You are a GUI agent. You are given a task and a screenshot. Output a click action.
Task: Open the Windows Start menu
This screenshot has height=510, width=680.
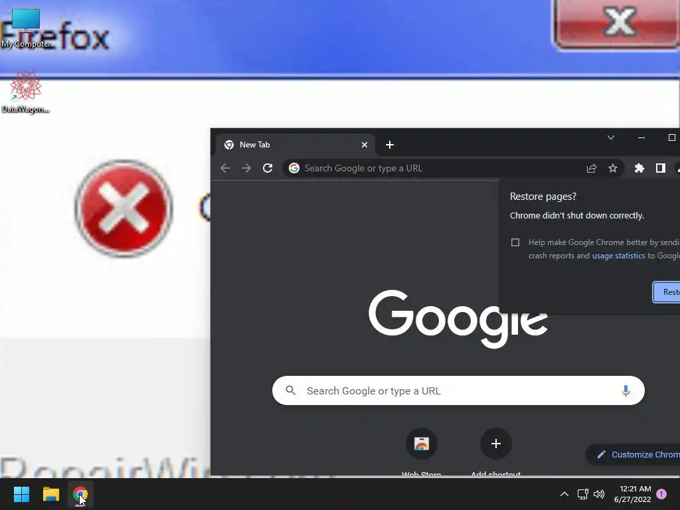[21, 494]
